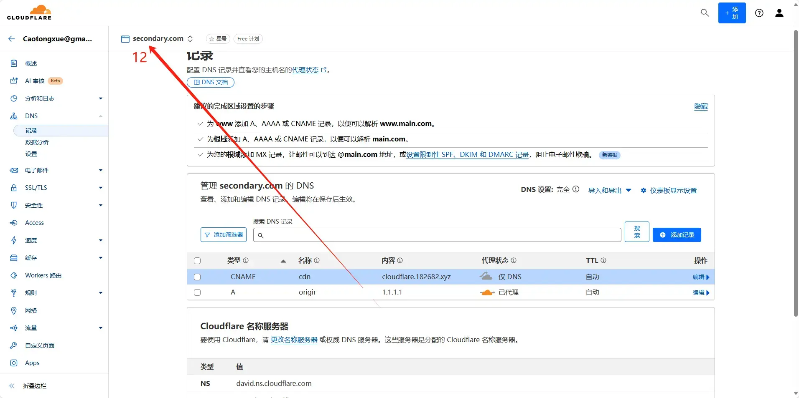Click the info icon next to TTL header
This screenshot has width=799, height=398.
point(603,260)
